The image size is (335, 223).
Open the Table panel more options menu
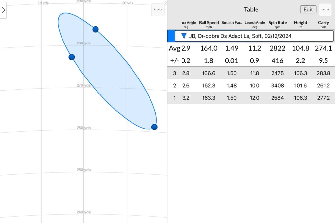click(325, 9)
